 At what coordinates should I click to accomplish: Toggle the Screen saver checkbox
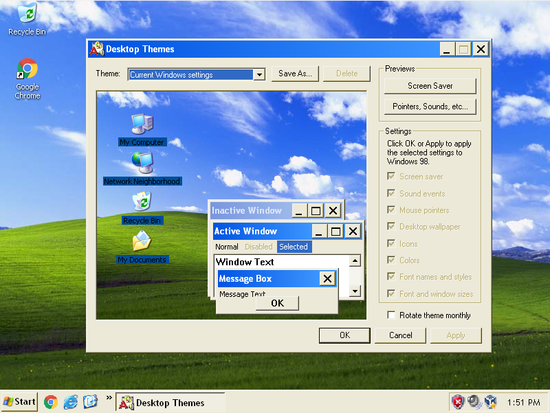391,176
